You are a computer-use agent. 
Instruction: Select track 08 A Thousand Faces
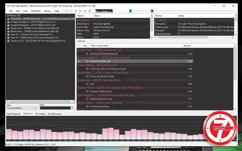[x=135, y=107]
